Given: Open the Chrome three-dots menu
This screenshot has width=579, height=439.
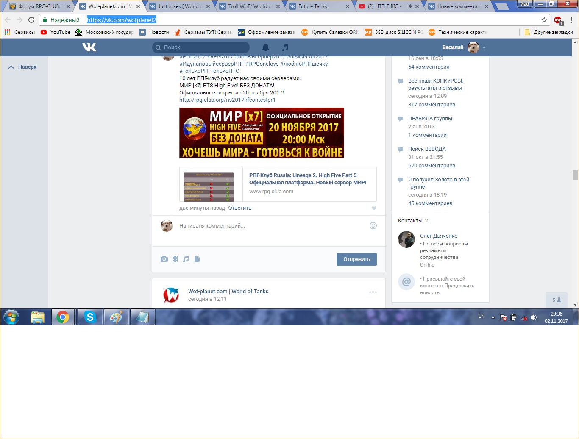Looking at the screenshot, I should click(x=571, y=20).
